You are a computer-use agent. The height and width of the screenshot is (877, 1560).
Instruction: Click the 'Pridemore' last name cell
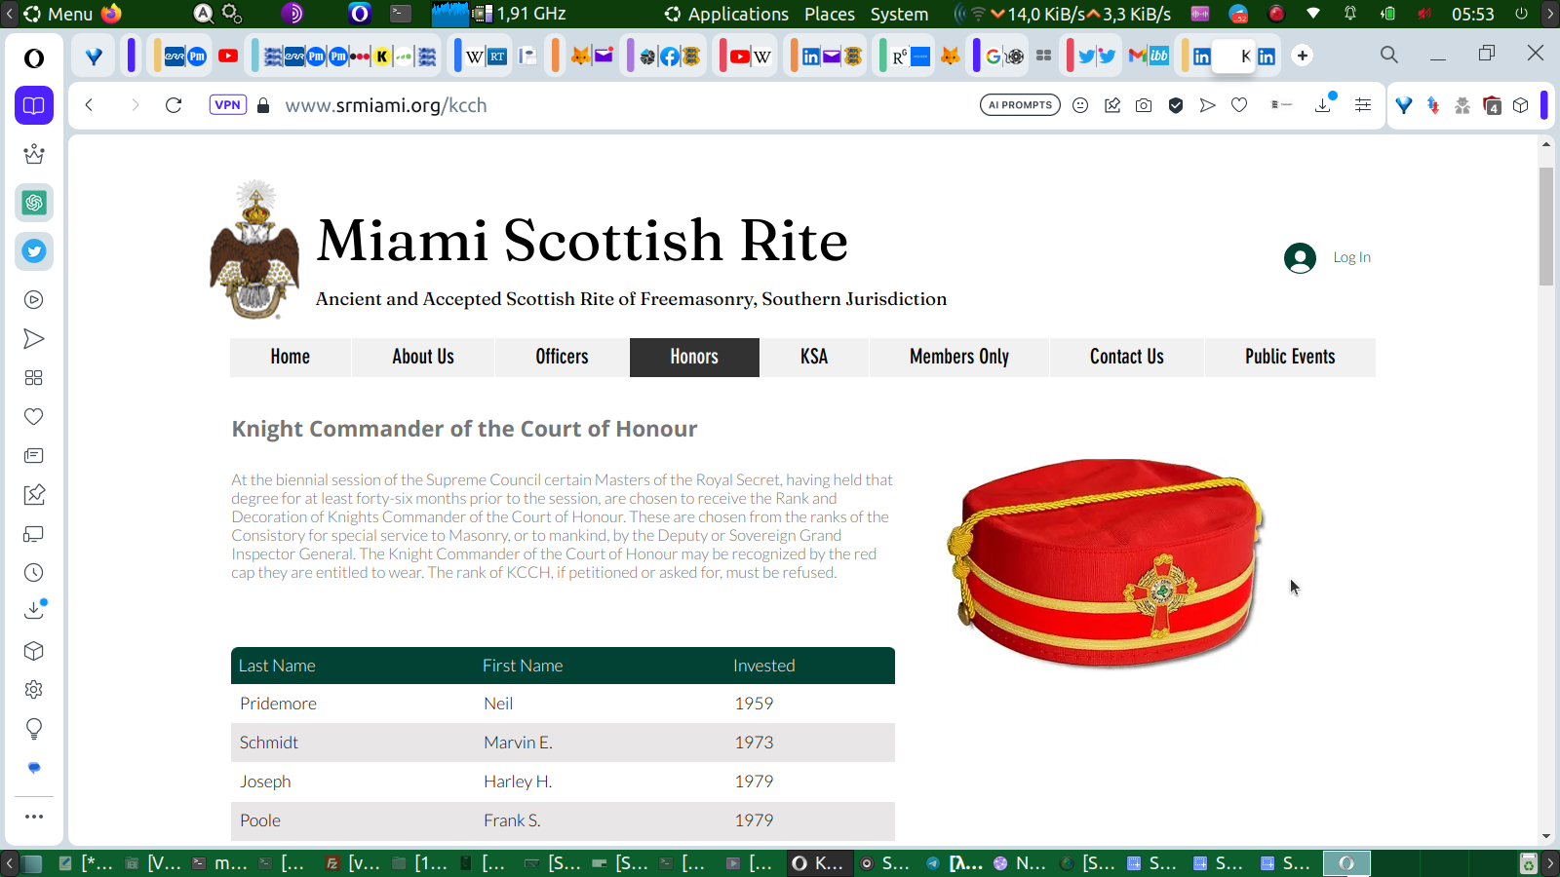point(278,704)
